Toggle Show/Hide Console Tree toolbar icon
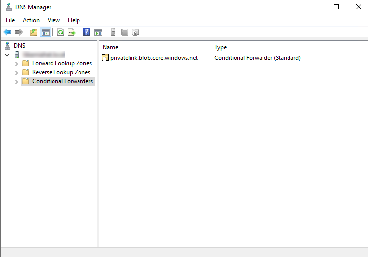Viewport: 368px width, 257px height. [45, 32]
